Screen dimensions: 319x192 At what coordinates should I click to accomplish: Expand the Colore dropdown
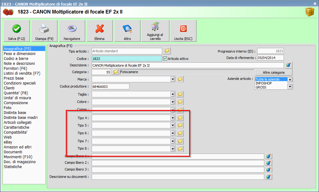[x=173, y=102]
